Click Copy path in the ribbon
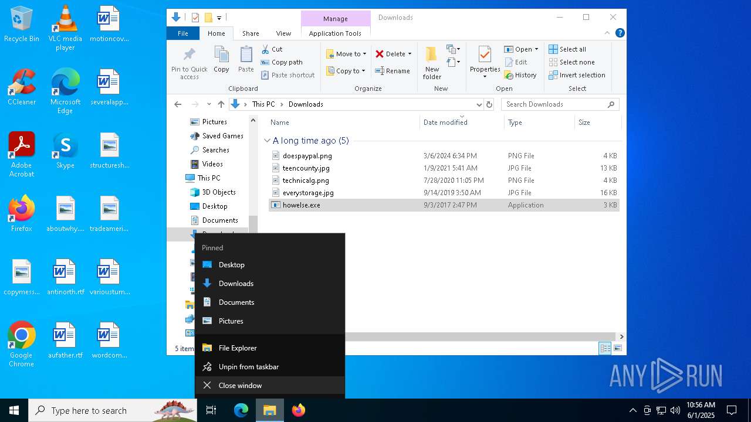The height and width of the screenshot is (422, 751). [282, 62]
